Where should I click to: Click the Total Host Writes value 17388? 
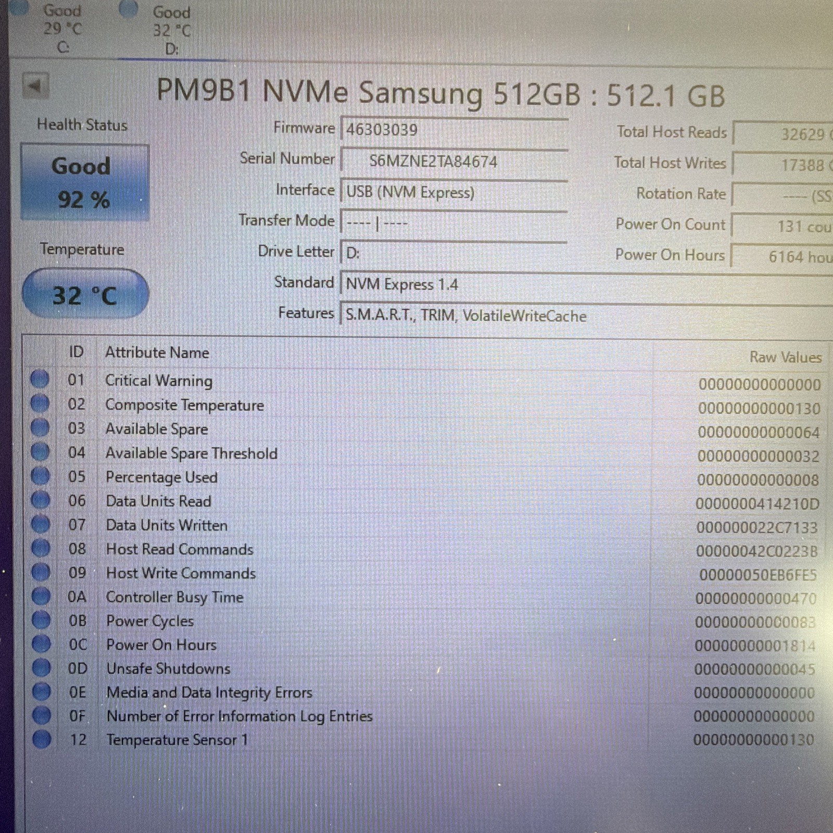click(783, 165)
